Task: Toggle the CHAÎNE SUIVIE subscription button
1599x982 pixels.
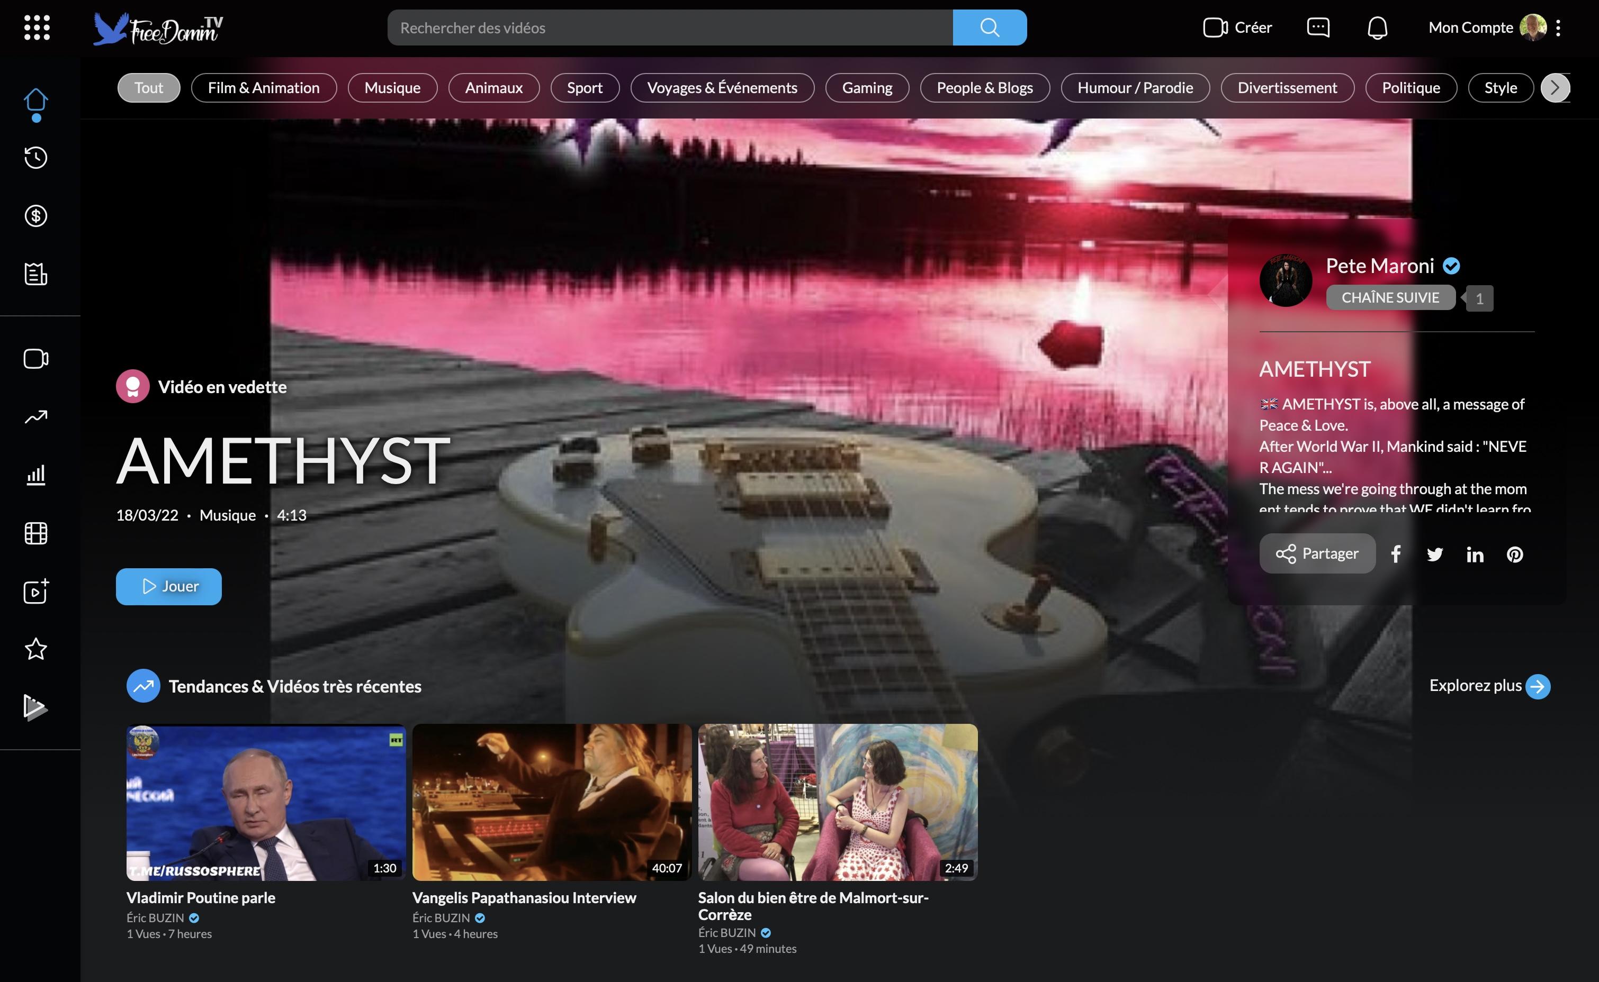Action: tap(1390, 297)
